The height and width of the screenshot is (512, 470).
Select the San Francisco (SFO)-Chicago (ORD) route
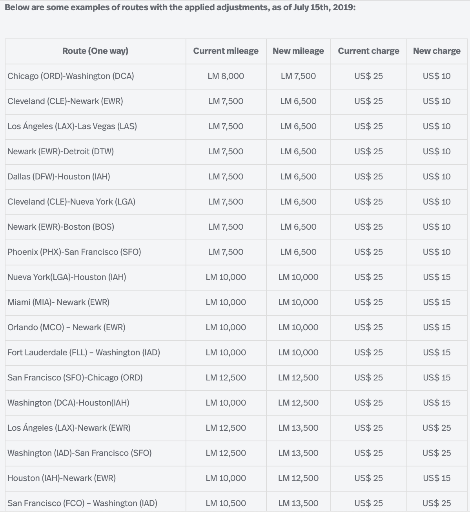pos(75,378)
